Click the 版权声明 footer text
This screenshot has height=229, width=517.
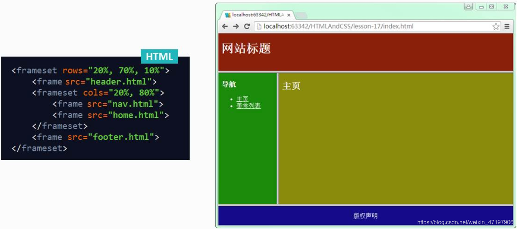point(365,216)
